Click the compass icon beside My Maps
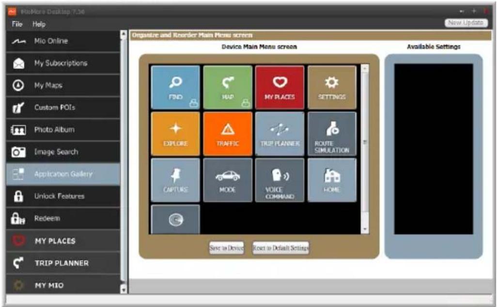Viewport: 497px width, 307px height. (18, 86)
